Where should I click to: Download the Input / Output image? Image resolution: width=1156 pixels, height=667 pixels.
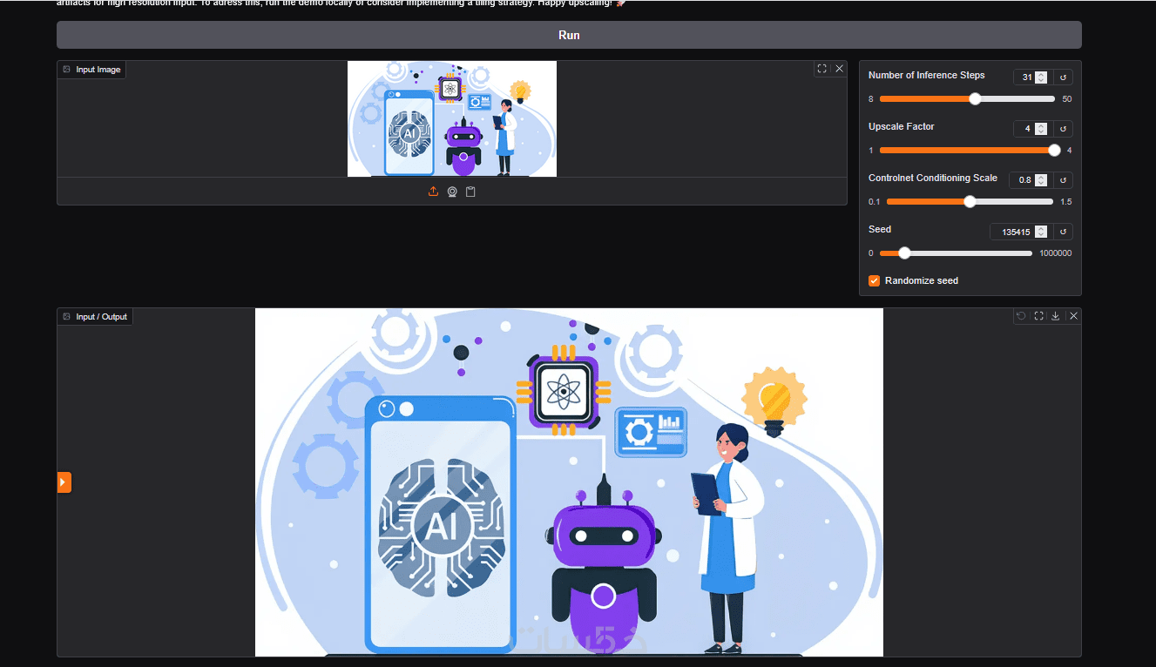coord(1056,316)
